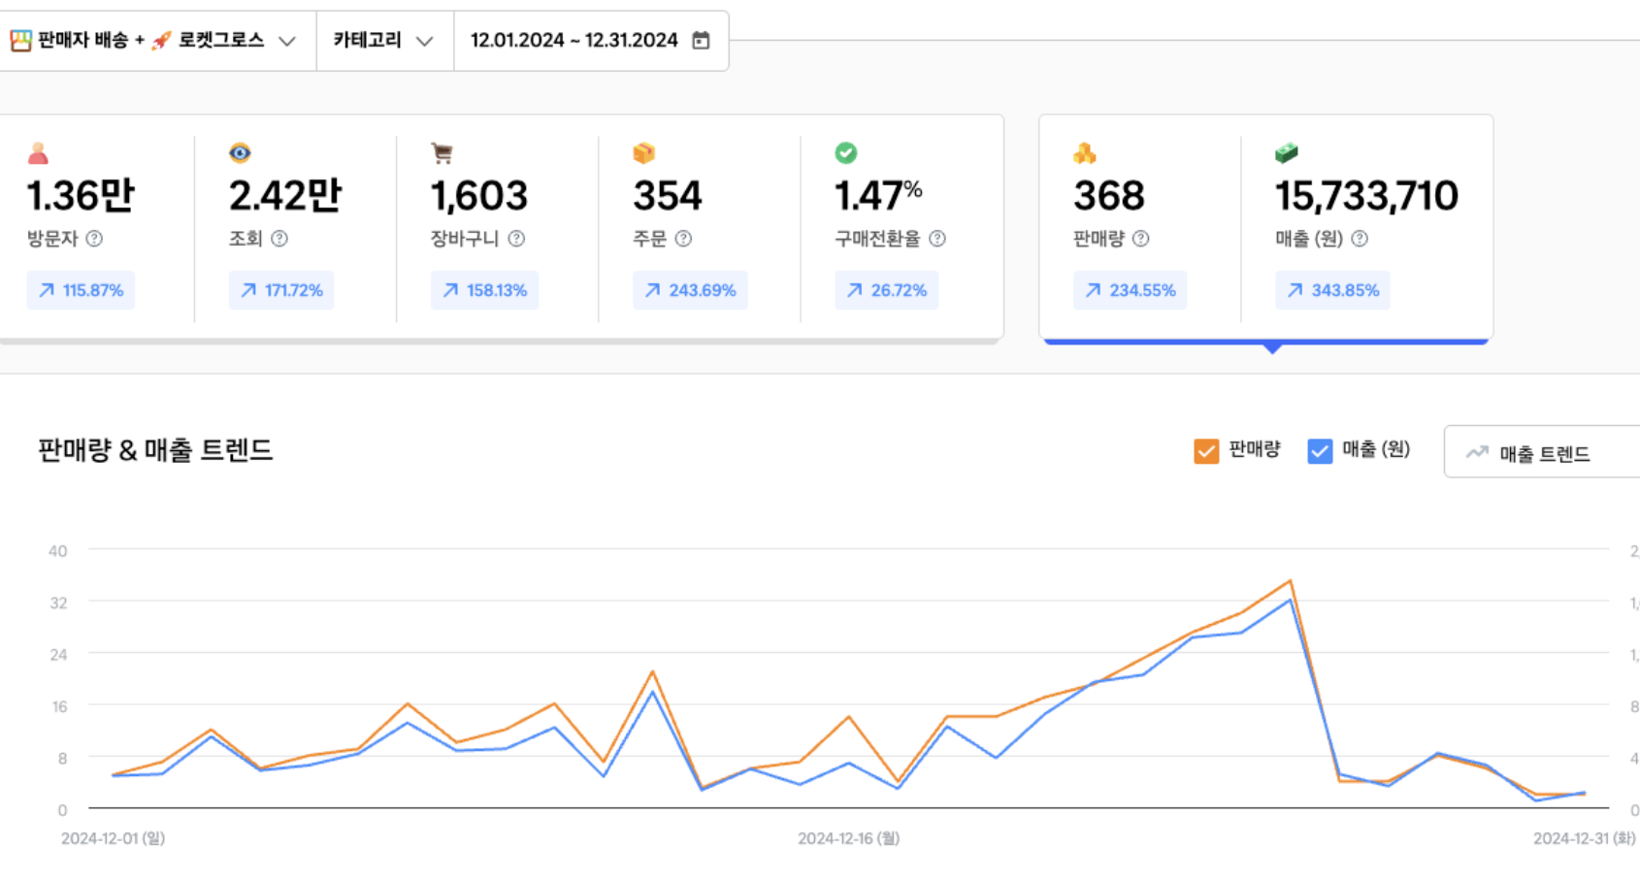Click the help icon next to 구매전환율
Image resolution: width=1640 pixels, height=881 pixels.
[x=937, y=239]
